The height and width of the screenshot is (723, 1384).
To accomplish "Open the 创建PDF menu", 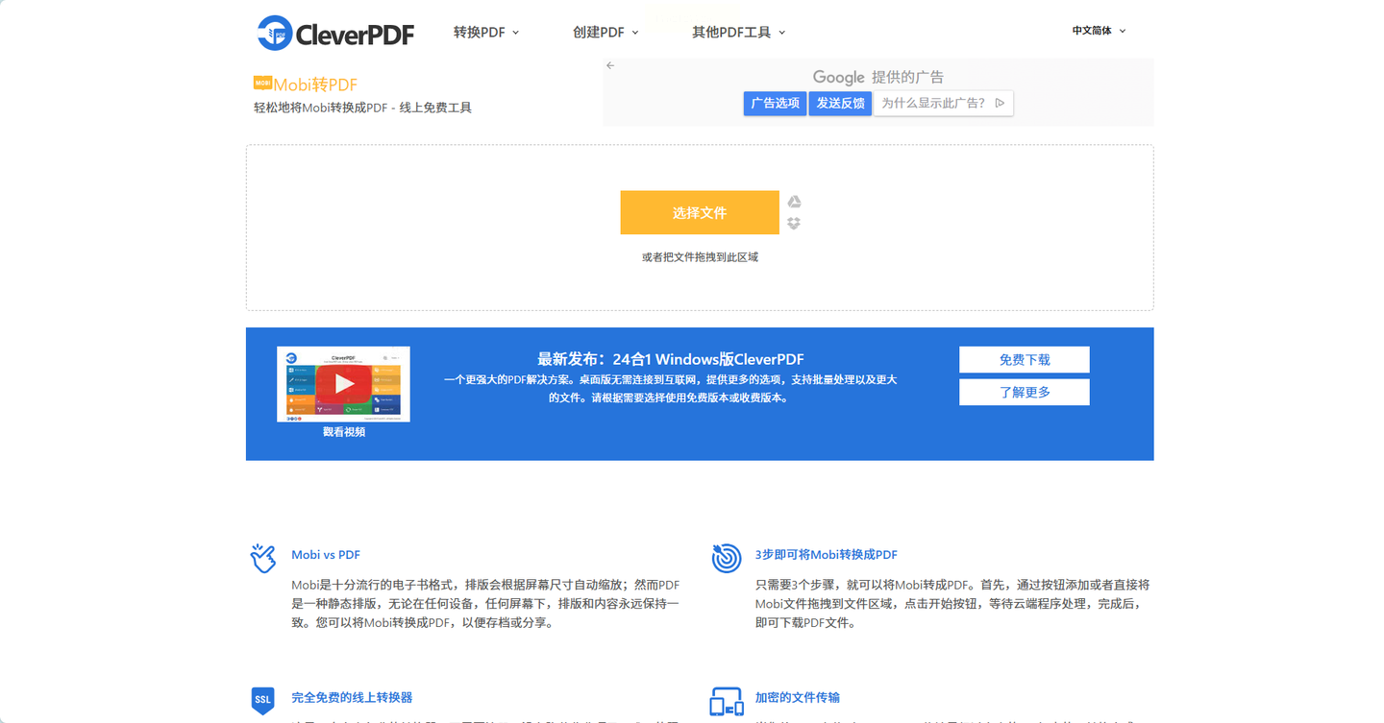I will pyautogui.click(x=605, y=32).
